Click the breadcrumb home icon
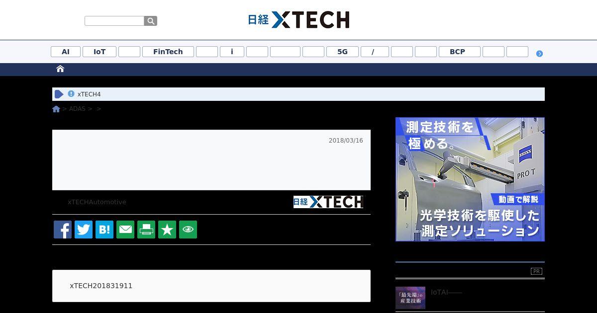The width and height of the screenshot is (597, 313). (56, 109)
